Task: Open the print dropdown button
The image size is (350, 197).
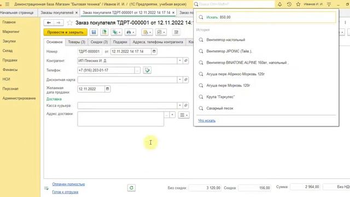Action: tap(130, 32)
